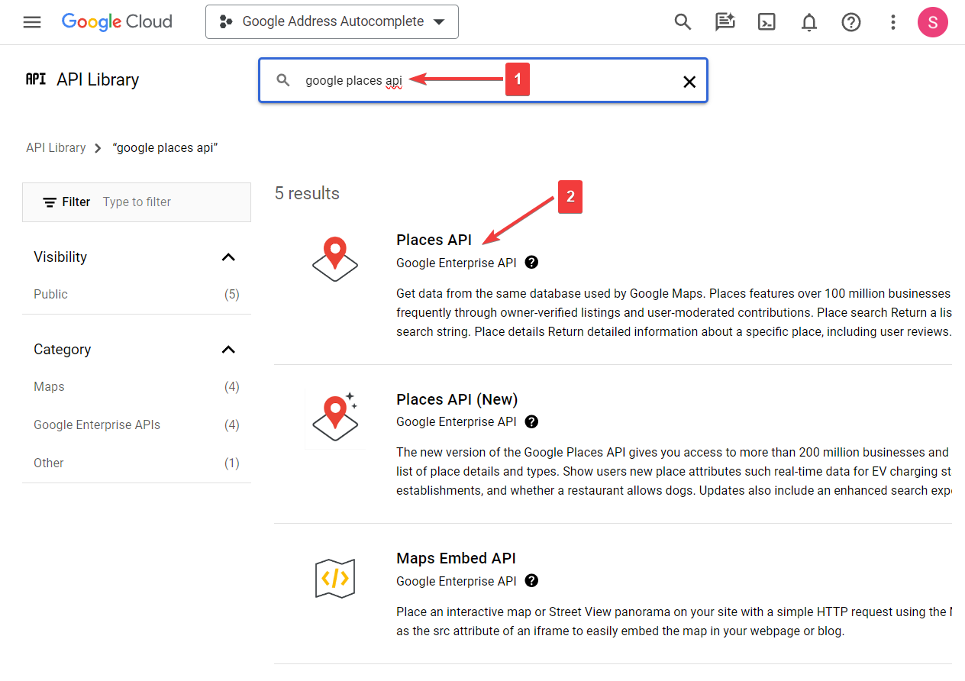Viewport: 965px width, 681px height.
Task: Open the notifications bell
Action: pos(808,22)
